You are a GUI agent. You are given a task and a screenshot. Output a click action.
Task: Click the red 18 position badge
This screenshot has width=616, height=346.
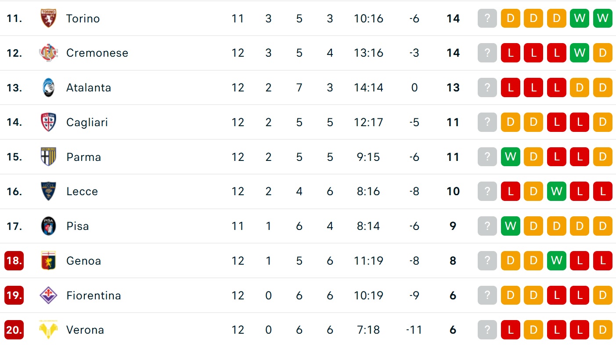14,261
